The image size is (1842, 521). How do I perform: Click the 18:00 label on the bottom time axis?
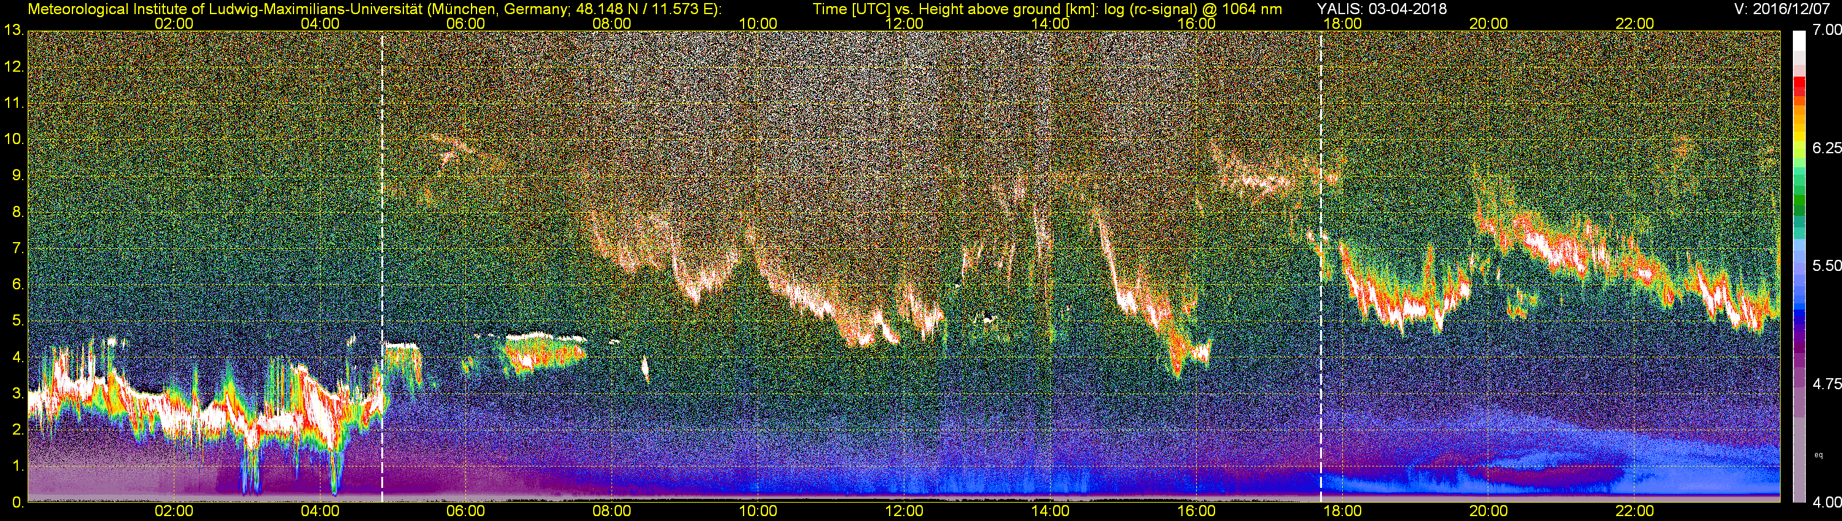pyautogui.click(x=1342, y=511)
